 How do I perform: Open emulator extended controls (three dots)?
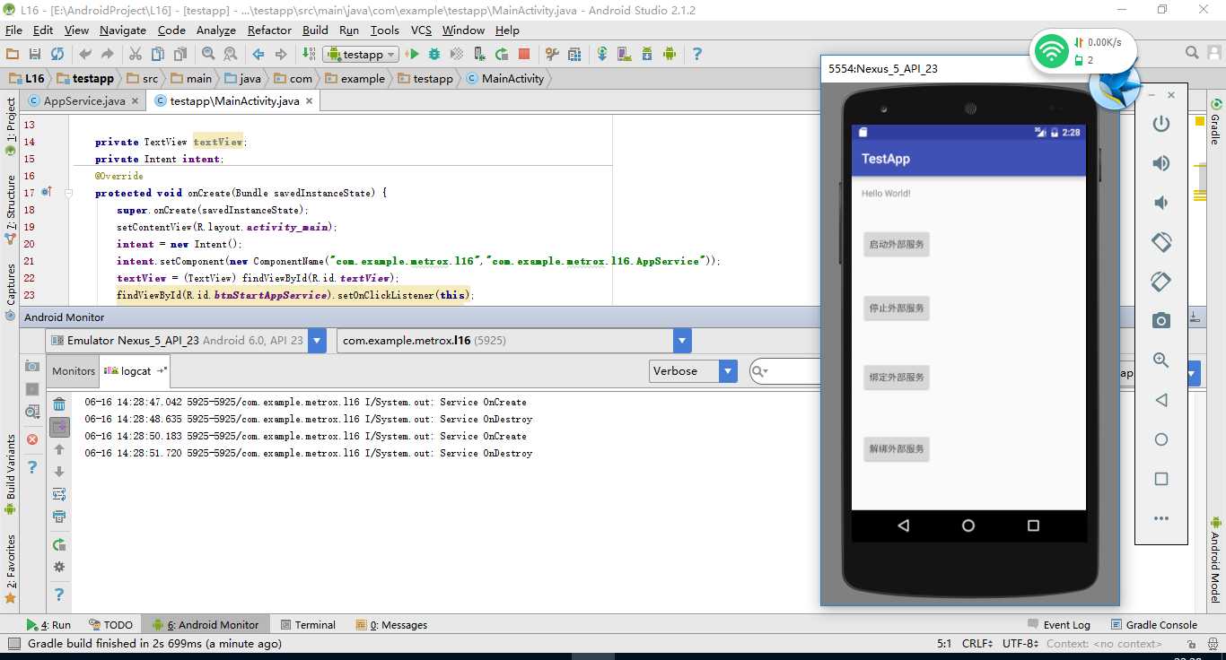(1161, 518)
